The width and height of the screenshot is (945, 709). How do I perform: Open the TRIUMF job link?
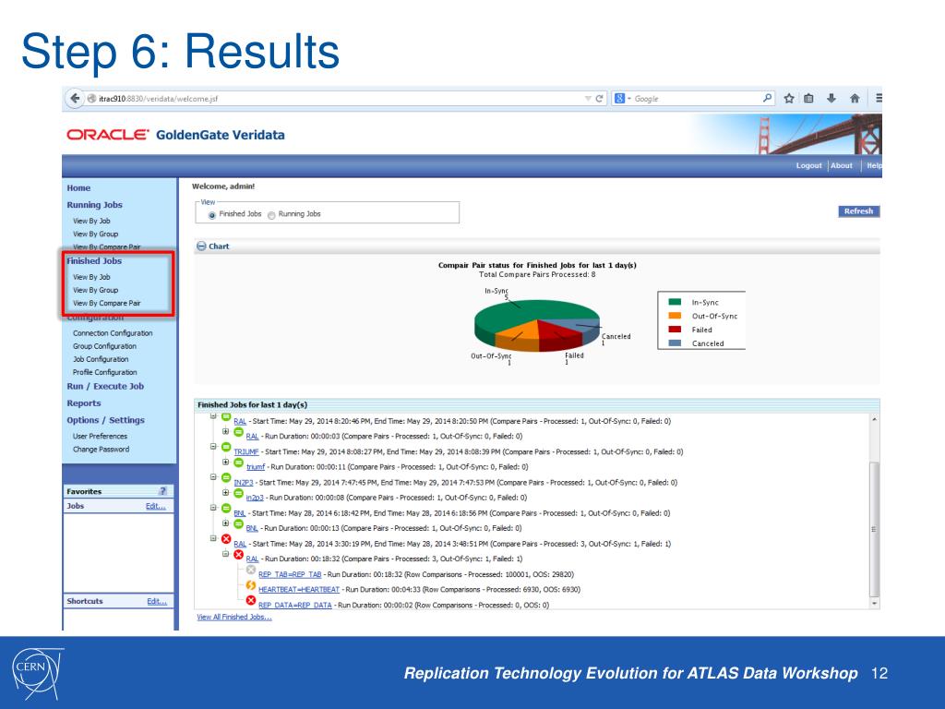click(x=245, y=451)
